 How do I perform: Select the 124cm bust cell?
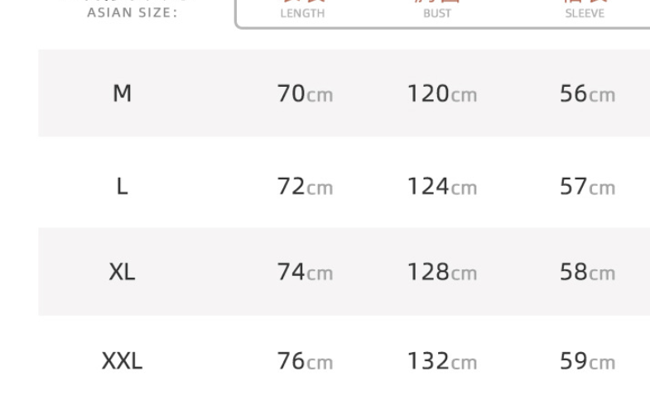pos(441,188)
